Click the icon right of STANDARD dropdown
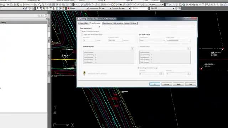The width and height of the screenshot is (228, 128). click(x=162, y=5)
